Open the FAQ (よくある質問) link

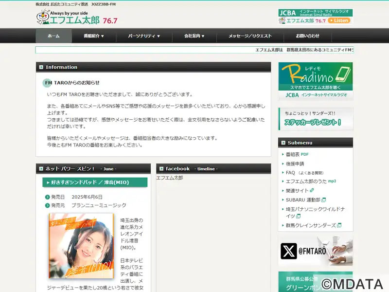pos(305,173)
